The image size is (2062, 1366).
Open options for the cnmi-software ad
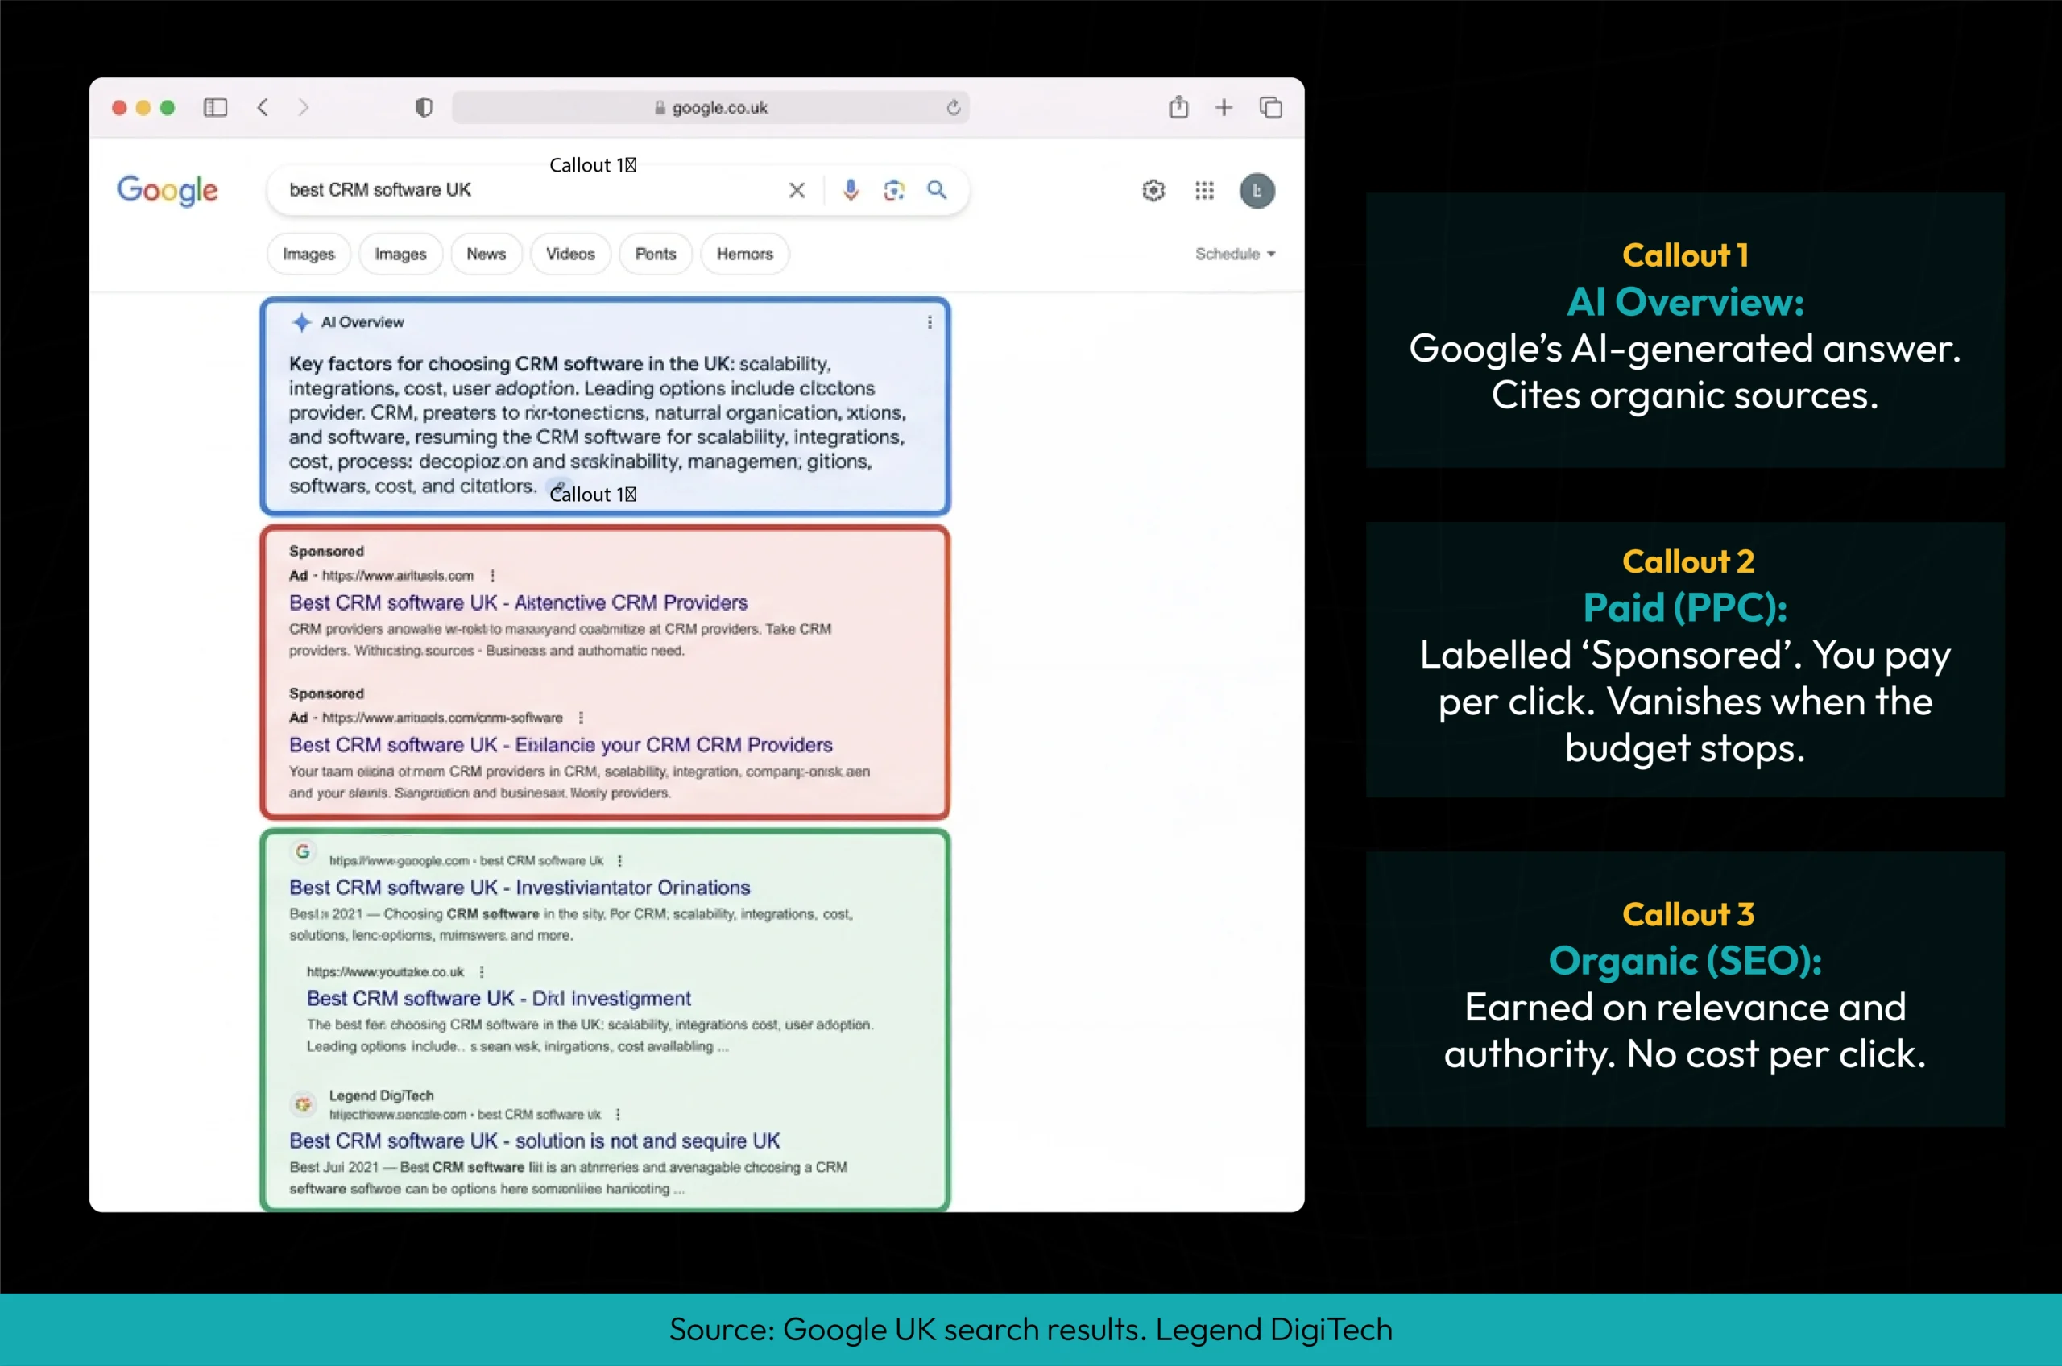[x=581, y=718]
